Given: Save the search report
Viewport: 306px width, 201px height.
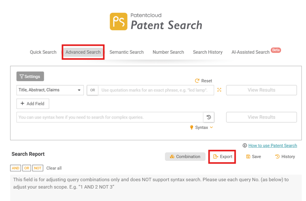Looking at the screenshot, I should [253, 156].
